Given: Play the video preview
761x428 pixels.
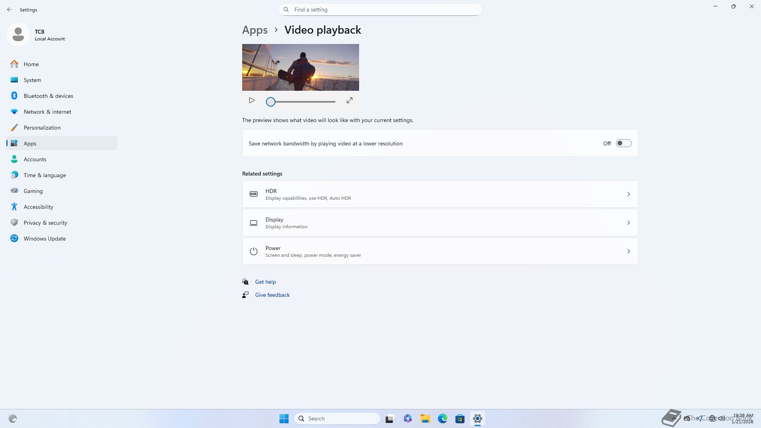Looking at the screenshot, I should (252, 101).
